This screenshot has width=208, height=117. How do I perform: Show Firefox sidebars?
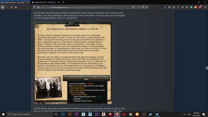click(174, 7)
